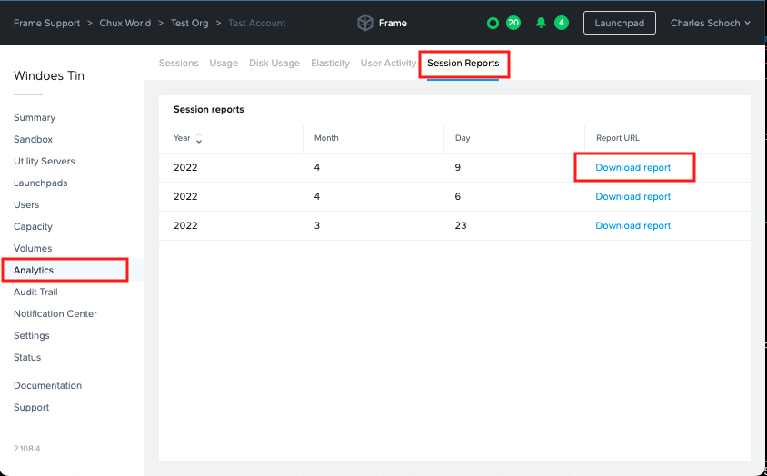The height and width of the screenshot is (476, 767).
Task: Click day value 9 cell
Action: (458, 167)
